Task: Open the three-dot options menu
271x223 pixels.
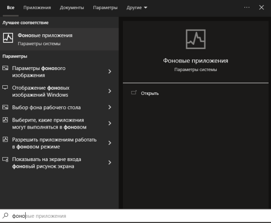Action: 247,8
